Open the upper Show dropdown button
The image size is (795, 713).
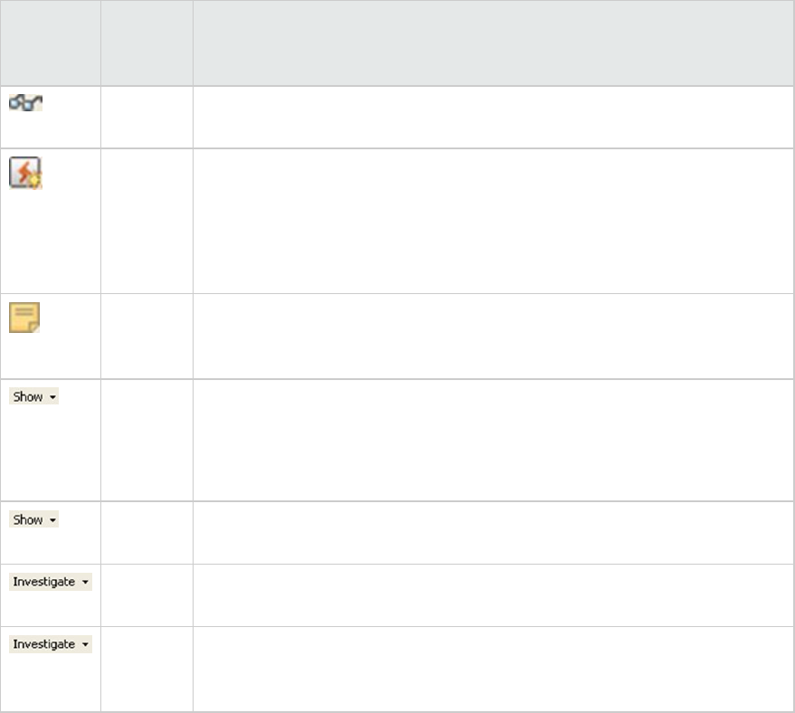click(33, 397)
